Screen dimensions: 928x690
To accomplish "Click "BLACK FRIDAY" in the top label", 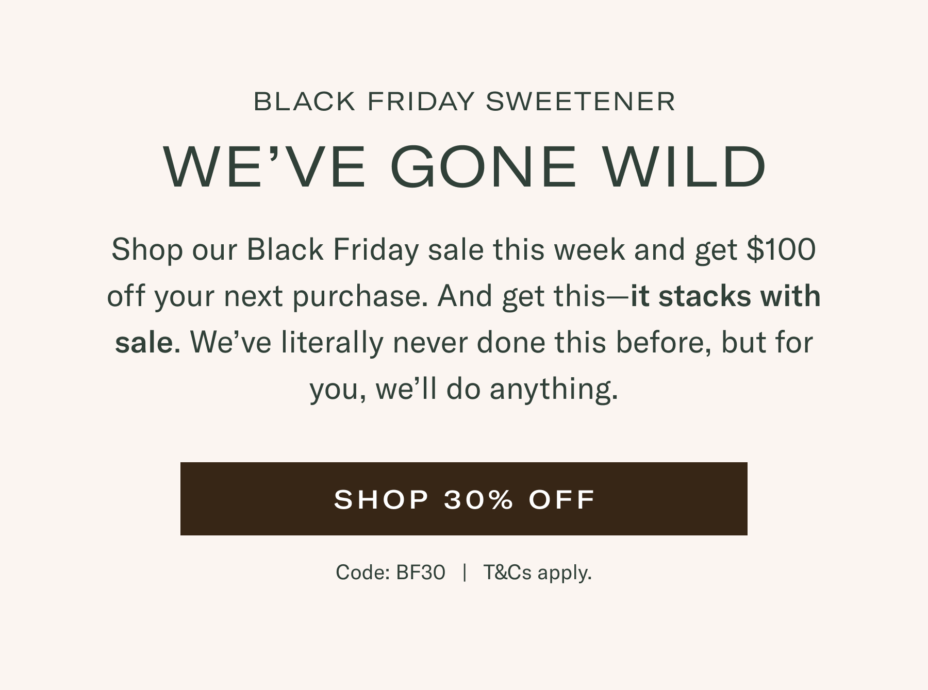I will (x=363, y=101).
